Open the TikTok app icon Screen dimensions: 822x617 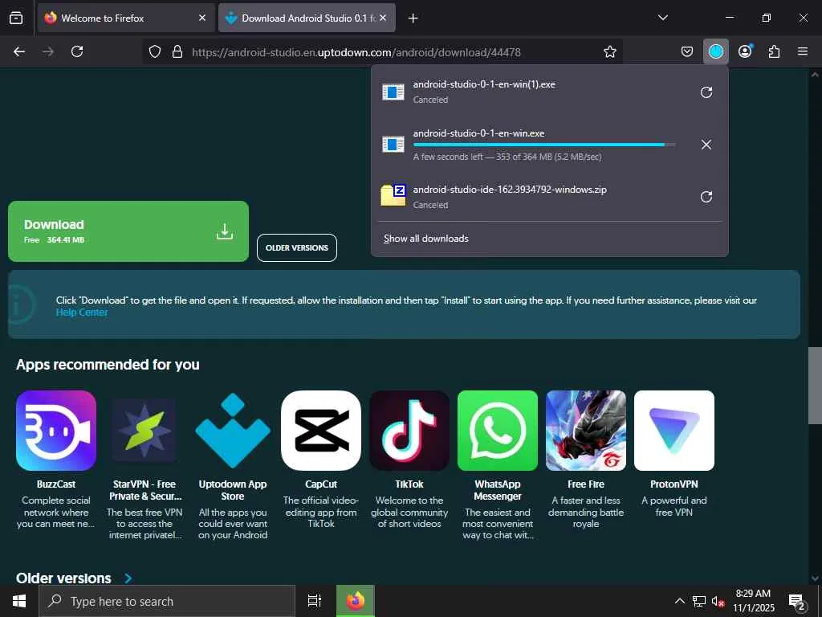coord(409,431)
